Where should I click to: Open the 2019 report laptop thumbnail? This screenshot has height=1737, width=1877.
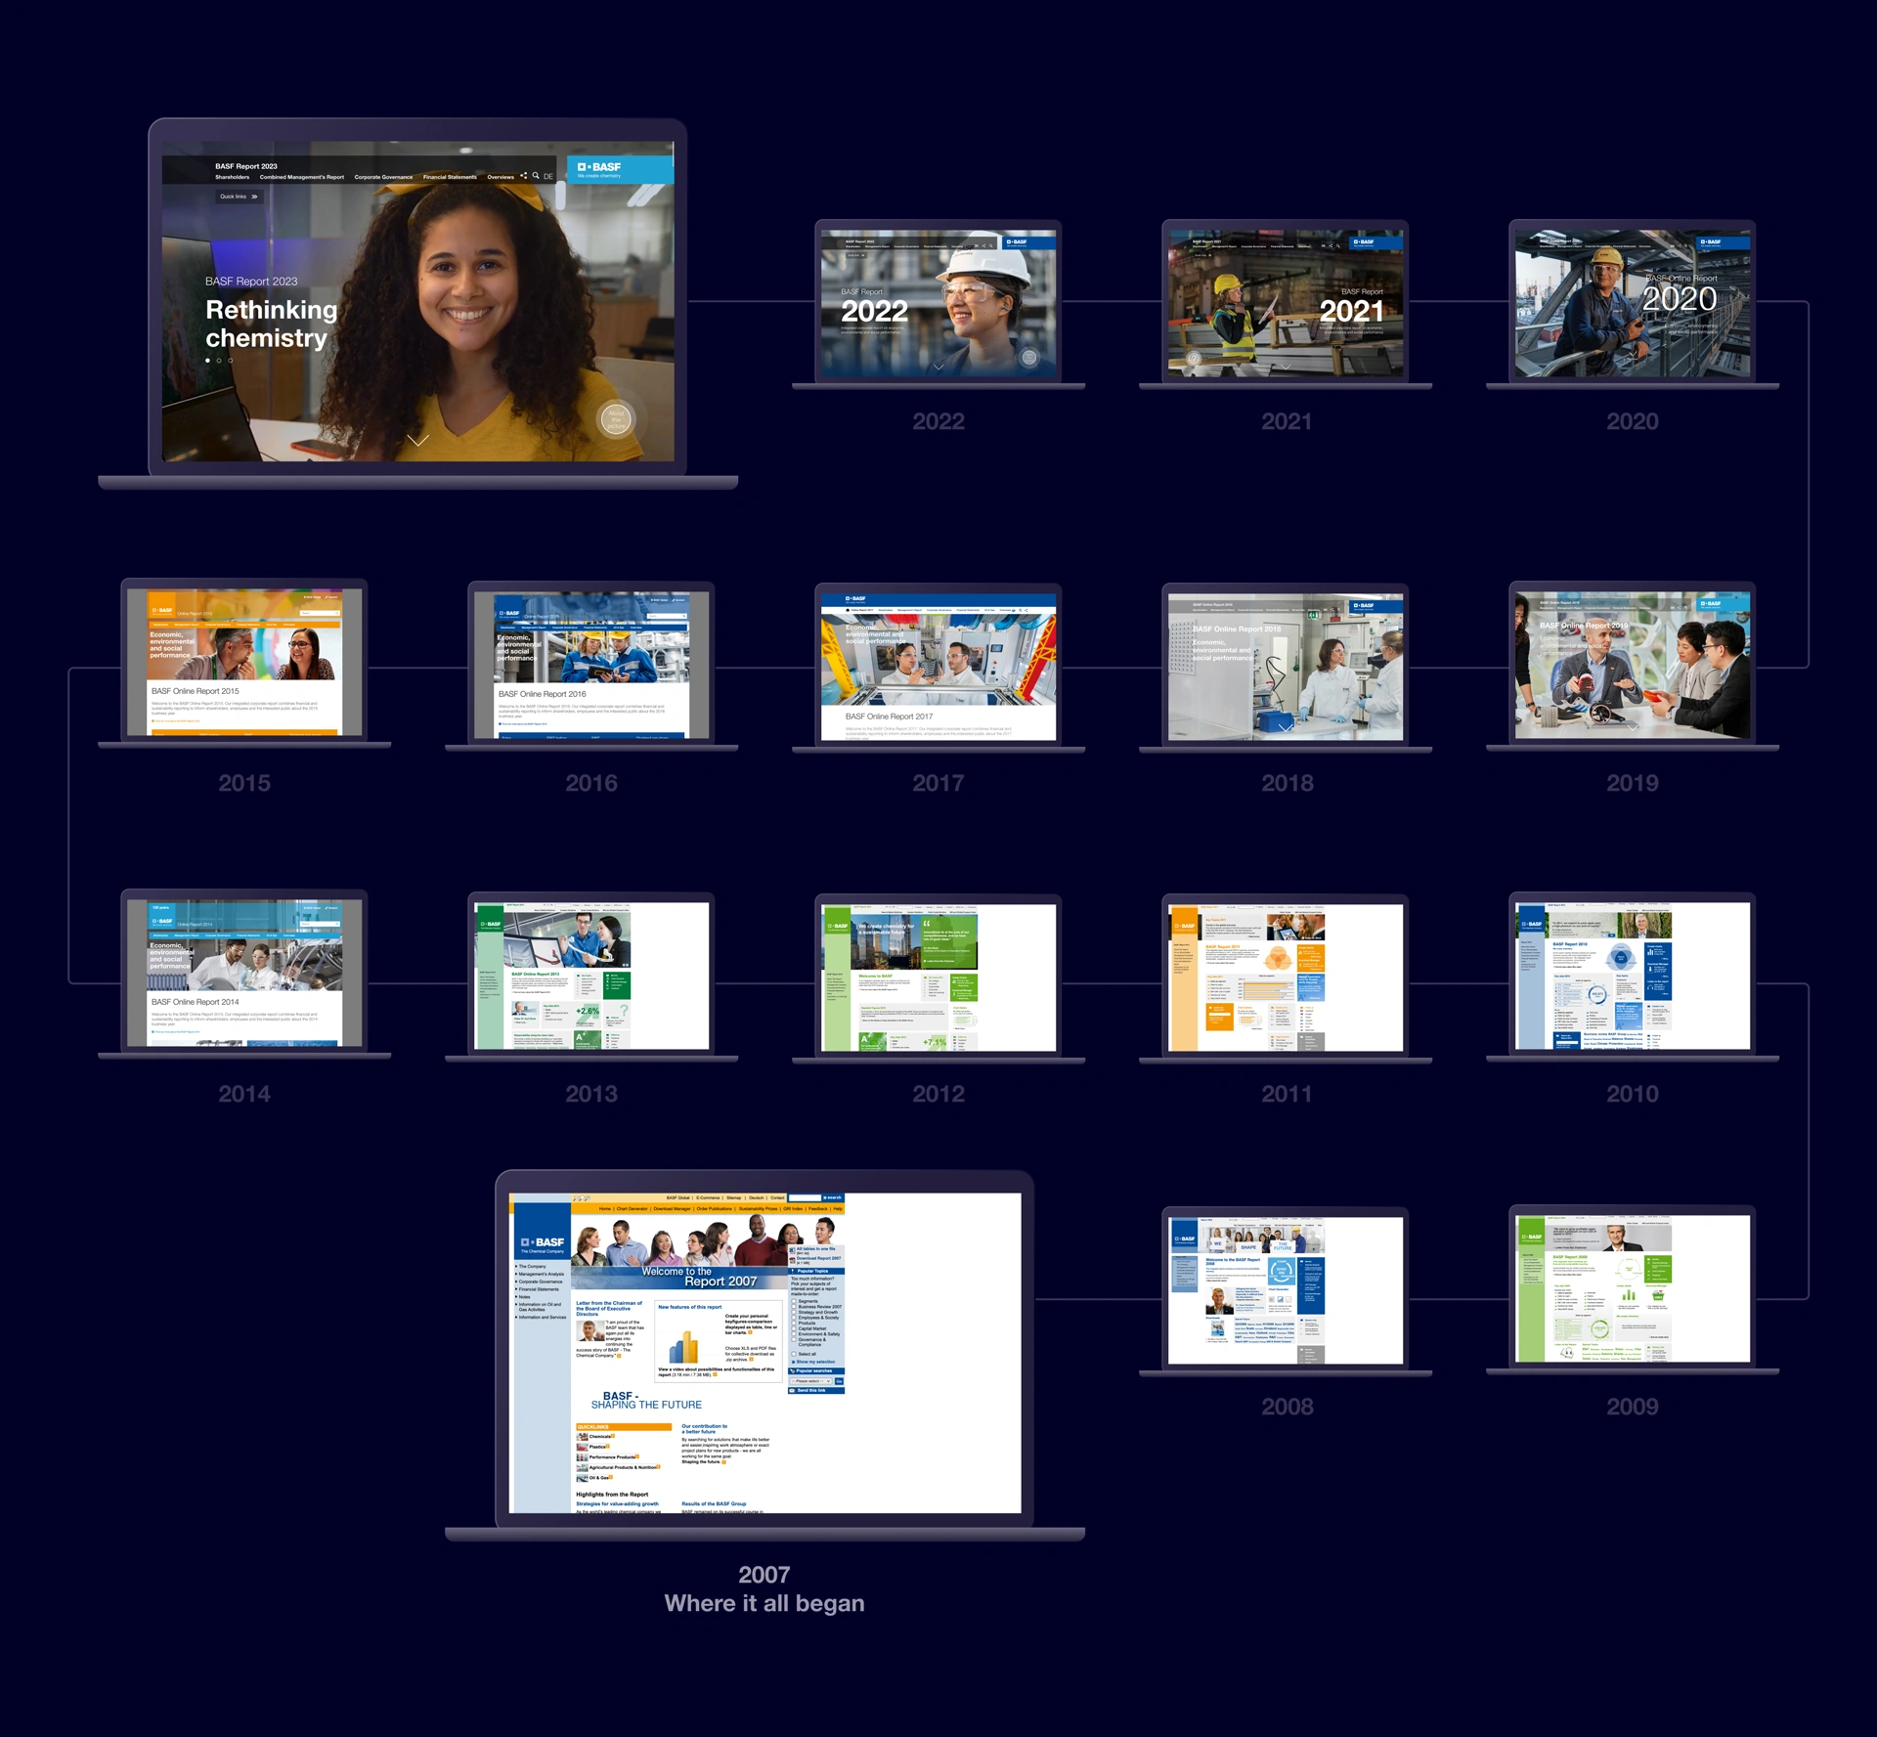coord(1633,666)
